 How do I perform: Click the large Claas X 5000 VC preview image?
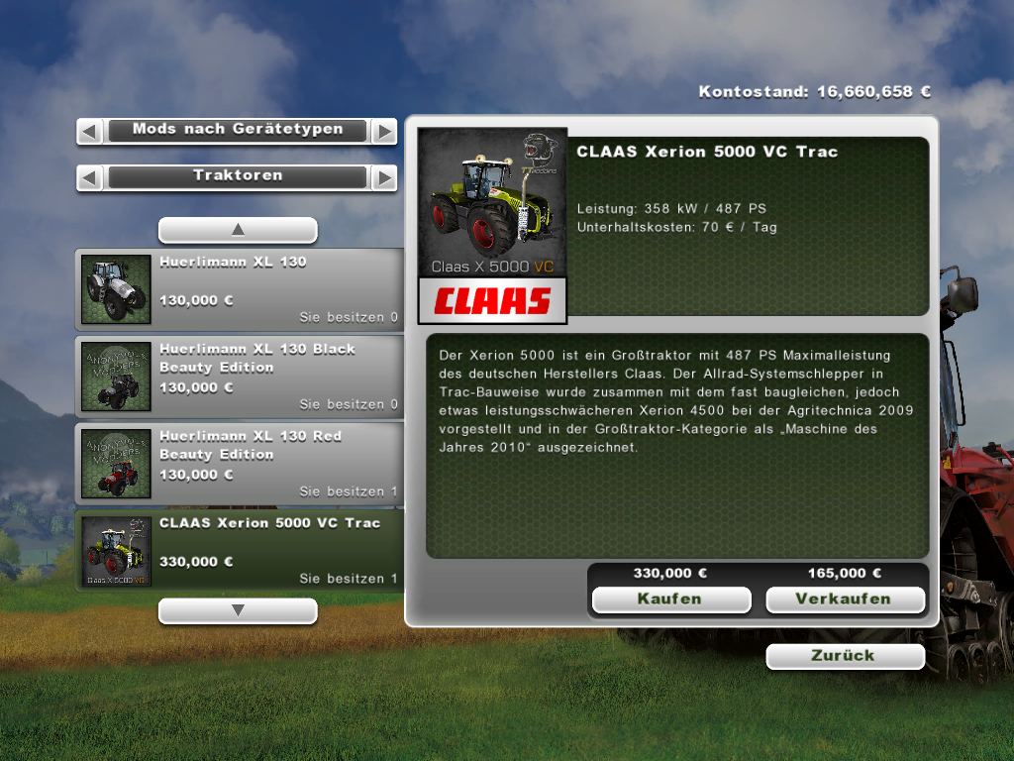[493, 202]
